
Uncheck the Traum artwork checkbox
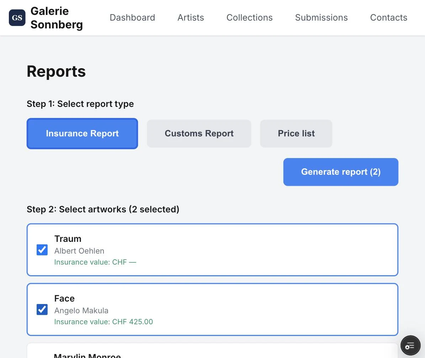(42, 250)
